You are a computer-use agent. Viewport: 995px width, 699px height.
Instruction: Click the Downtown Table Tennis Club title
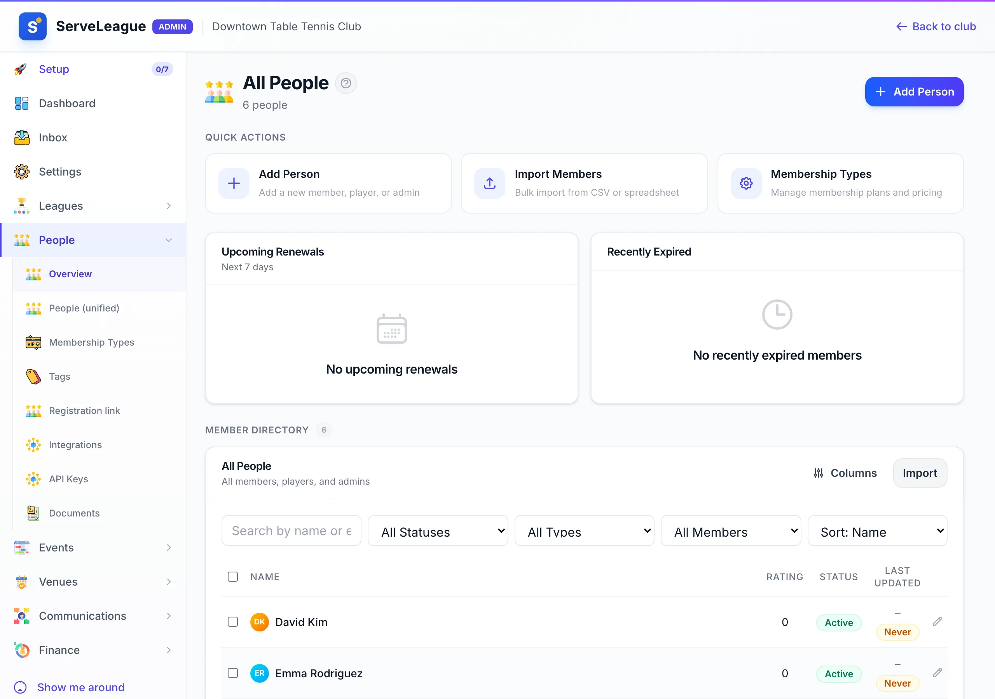point(286,26)
